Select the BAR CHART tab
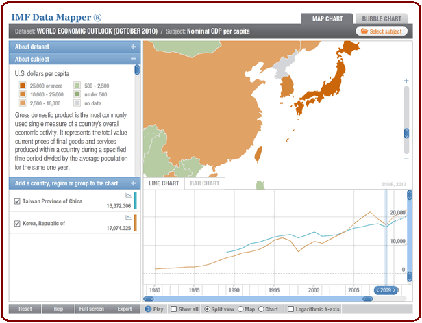 point(205,183)
